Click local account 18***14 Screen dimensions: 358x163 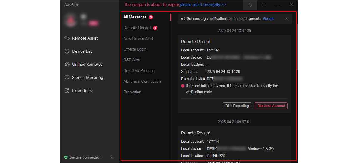point(213,142)
